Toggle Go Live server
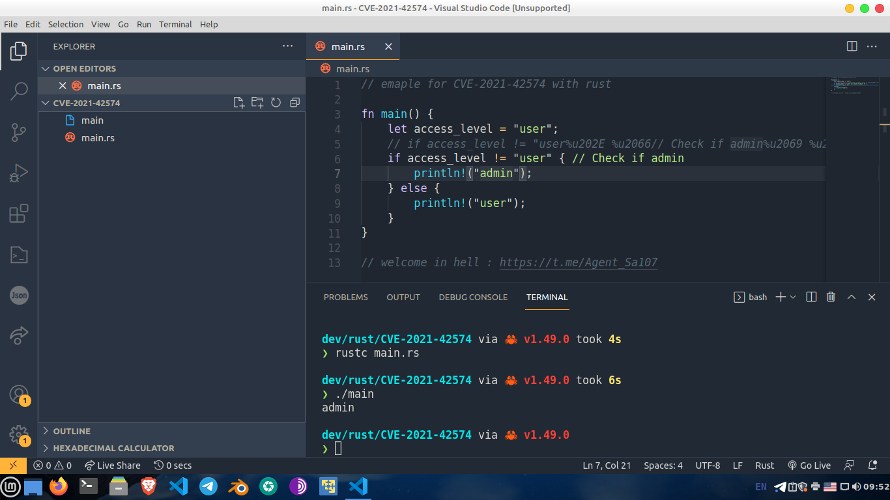Viewport: 890px width, 500px height. click(809, 465)
